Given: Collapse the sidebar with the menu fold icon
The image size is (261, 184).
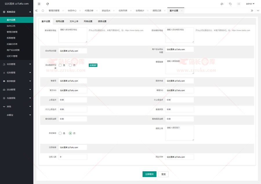Looking at the screenshot, I should pyautogui.click(x=39, y=4).
